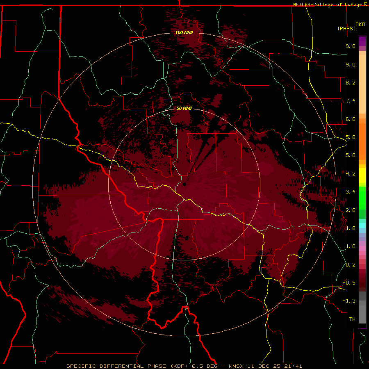Image resolution: width=369 pixels, height=369 pixels.
Task: Click the 21:41 timestamp
Action: tap(293, 366)
